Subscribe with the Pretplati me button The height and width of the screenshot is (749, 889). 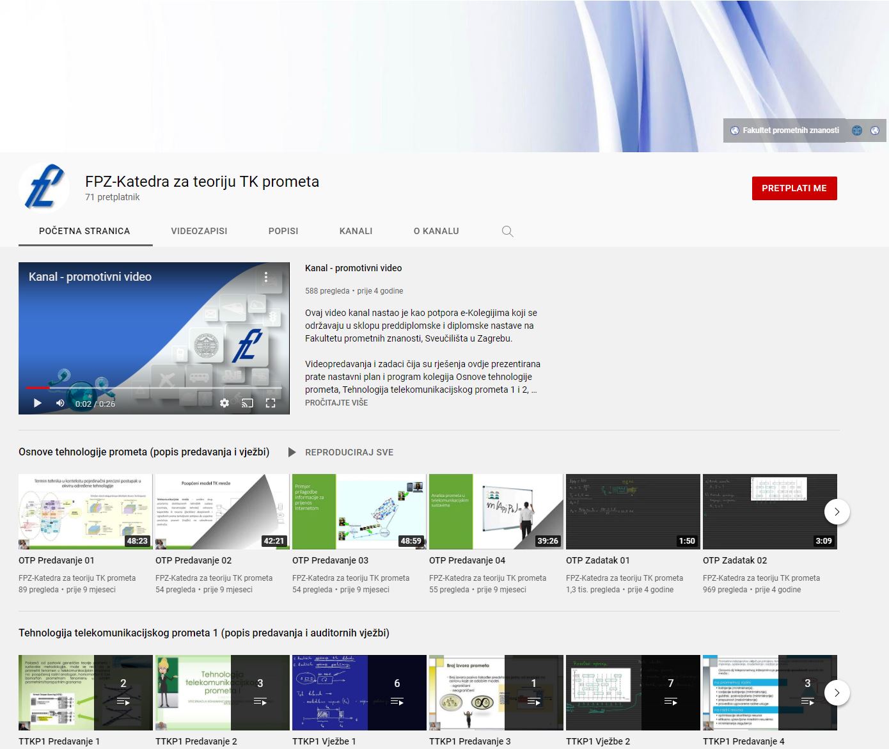794,188
